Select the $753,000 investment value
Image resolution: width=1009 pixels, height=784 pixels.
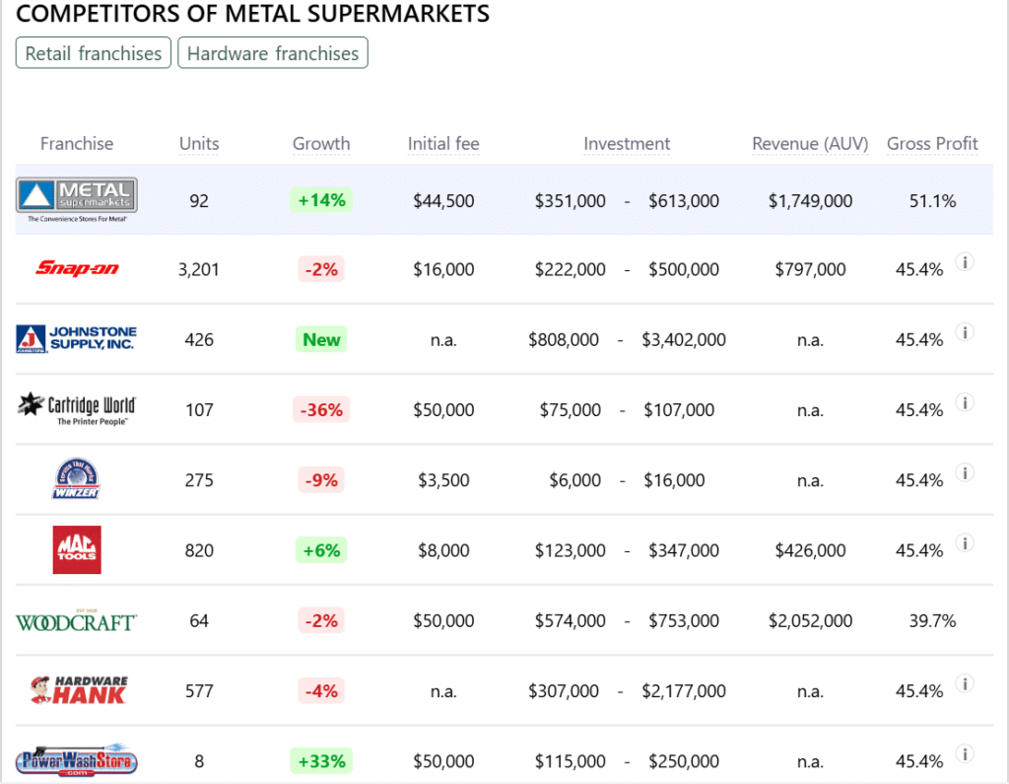tap(684, 621)
